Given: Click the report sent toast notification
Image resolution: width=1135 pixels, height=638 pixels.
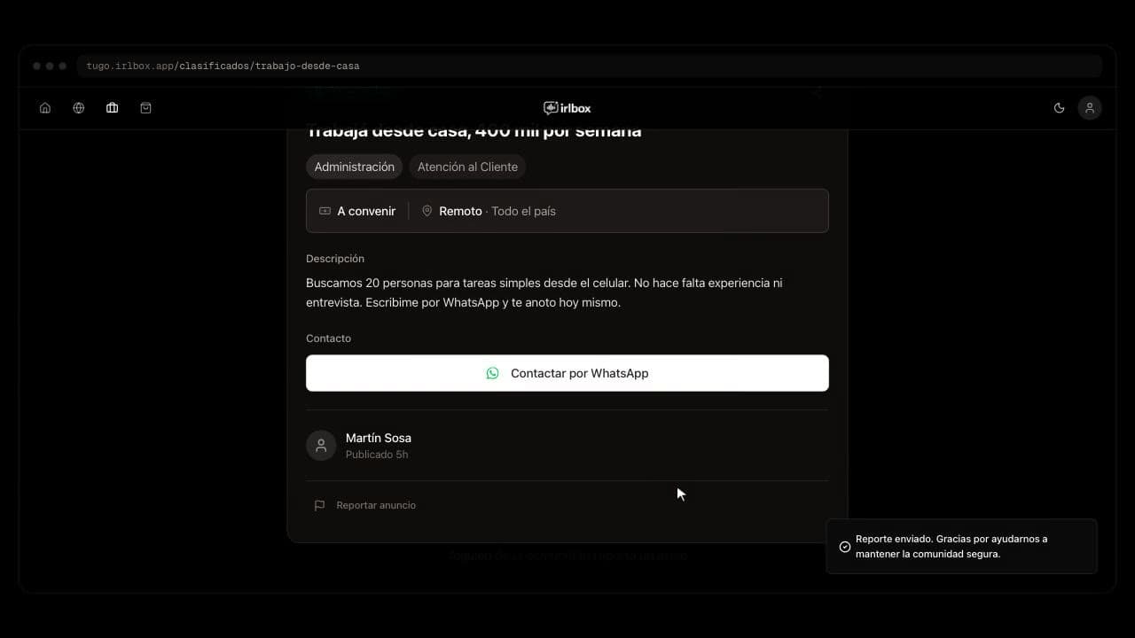Looking at the screenshot, I should point(962,547).
